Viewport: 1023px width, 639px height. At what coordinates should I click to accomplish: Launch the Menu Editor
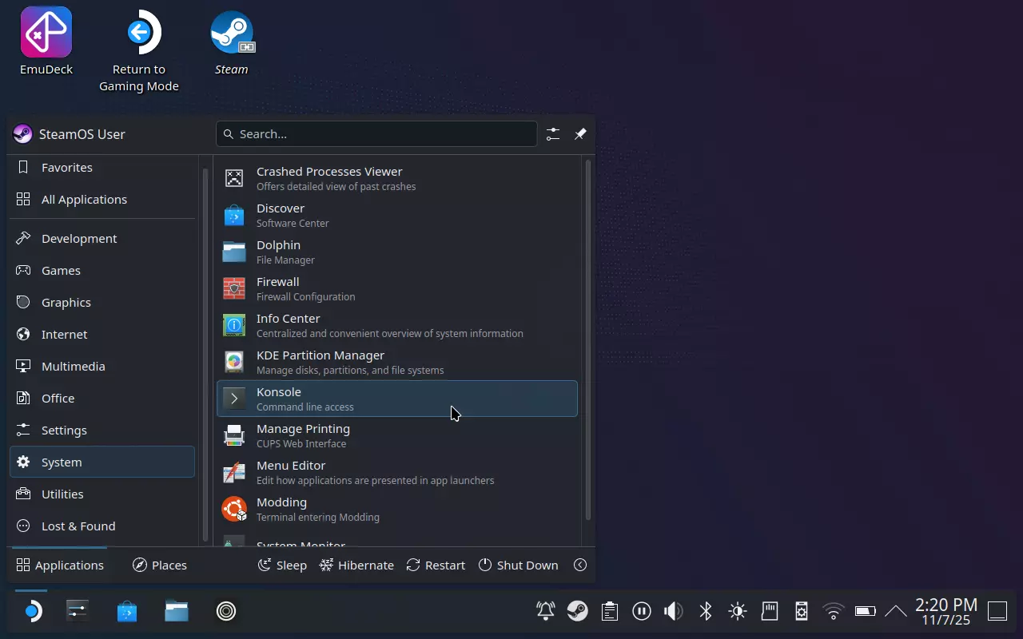coord(397,472)
